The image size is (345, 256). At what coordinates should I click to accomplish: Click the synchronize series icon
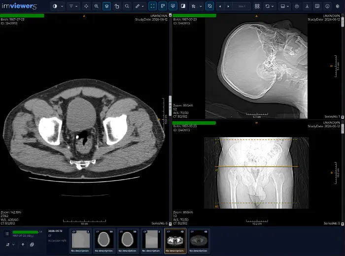[x=267, y=6]
